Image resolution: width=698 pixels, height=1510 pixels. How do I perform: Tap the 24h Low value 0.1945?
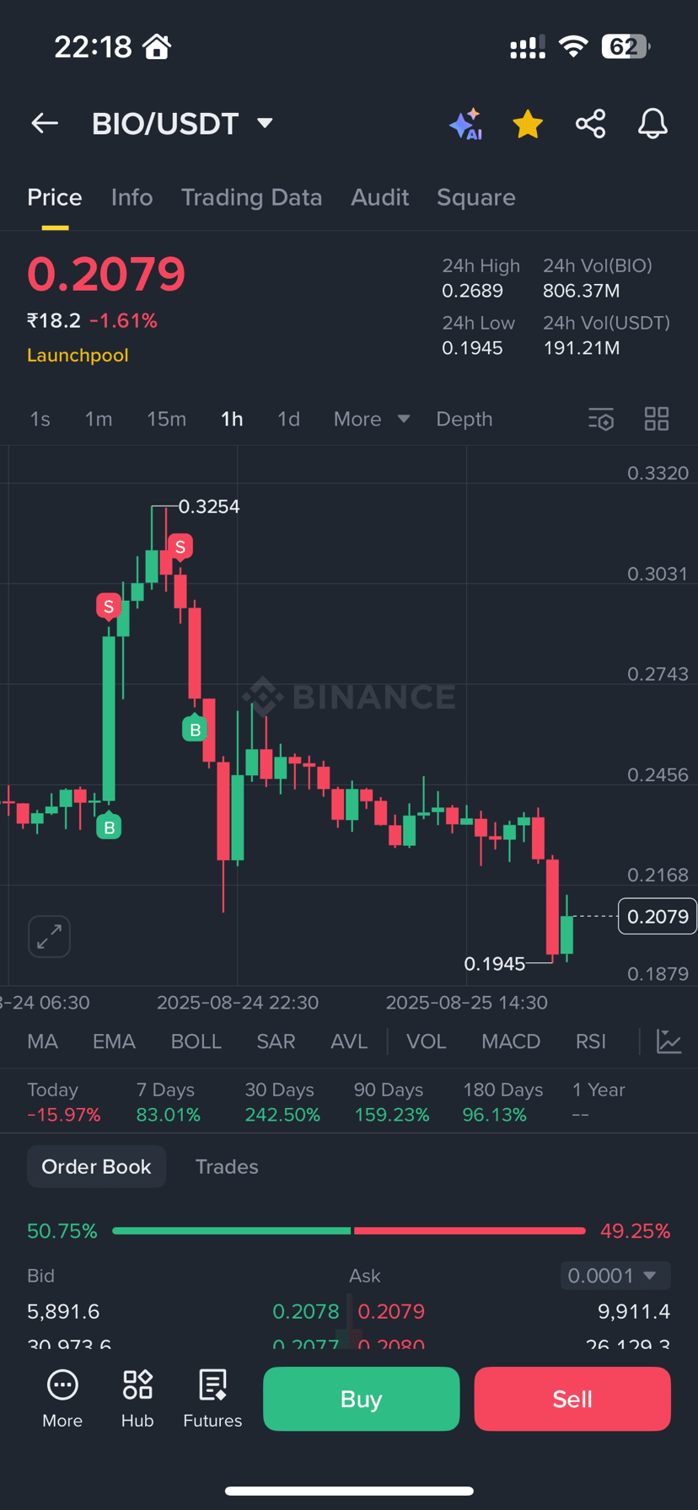click(472, 348)
